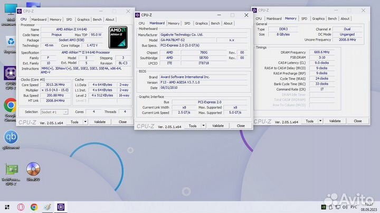Click Close button in the right CPU-Z window
This screenshot has width=380, height=213.
pyautogui.click(x=358, y=121)
